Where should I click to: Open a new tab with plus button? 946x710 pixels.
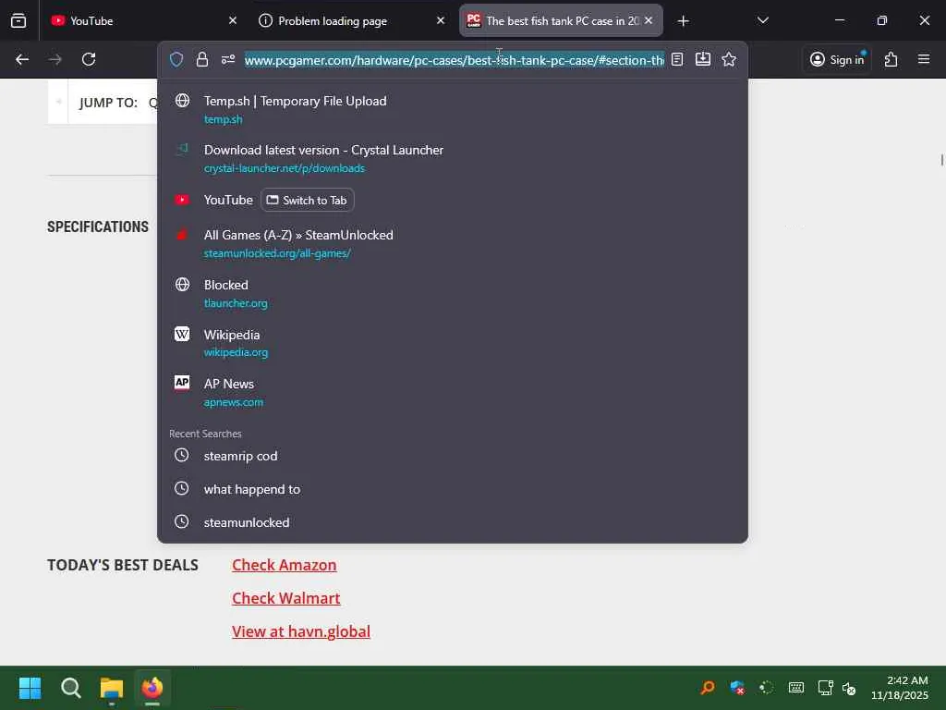coord(683,21)
